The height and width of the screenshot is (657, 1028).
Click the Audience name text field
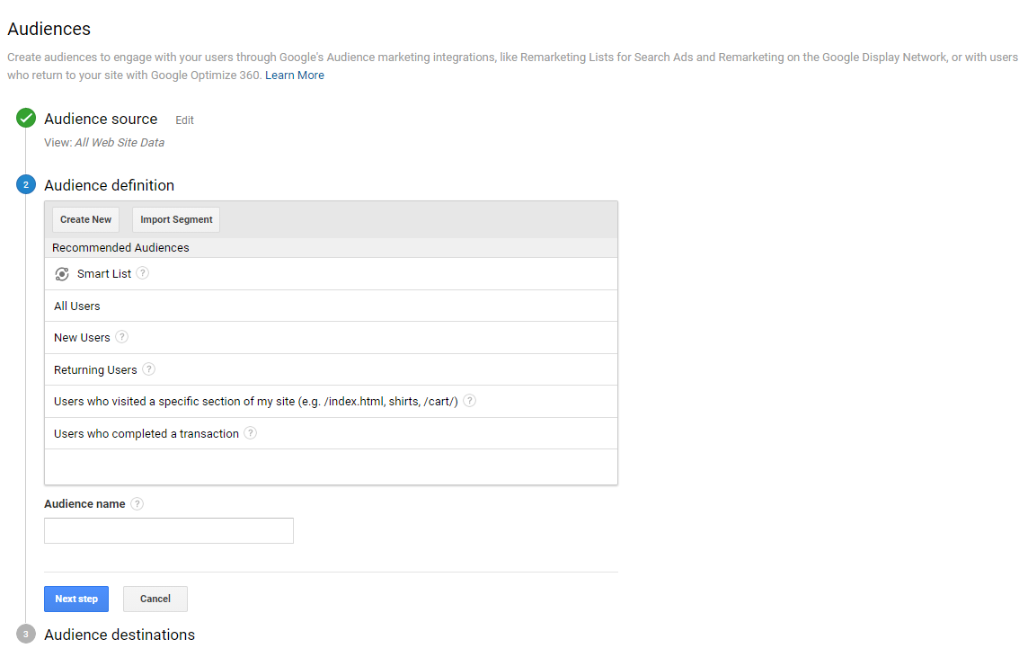point(169,530)
